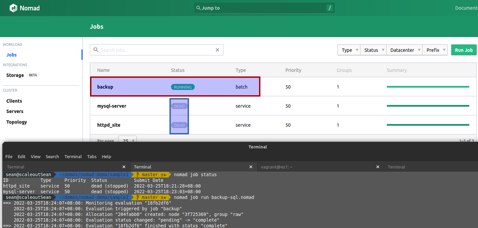Open the Prefix filter dropdown
This screenshot has height=228, width=478.
tap(435, 50)
